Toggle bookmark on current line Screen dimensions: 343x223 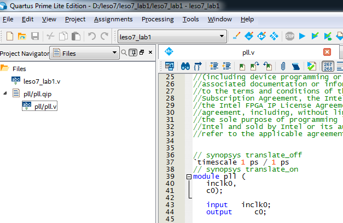pyautogui.click(x=242, y=67)
